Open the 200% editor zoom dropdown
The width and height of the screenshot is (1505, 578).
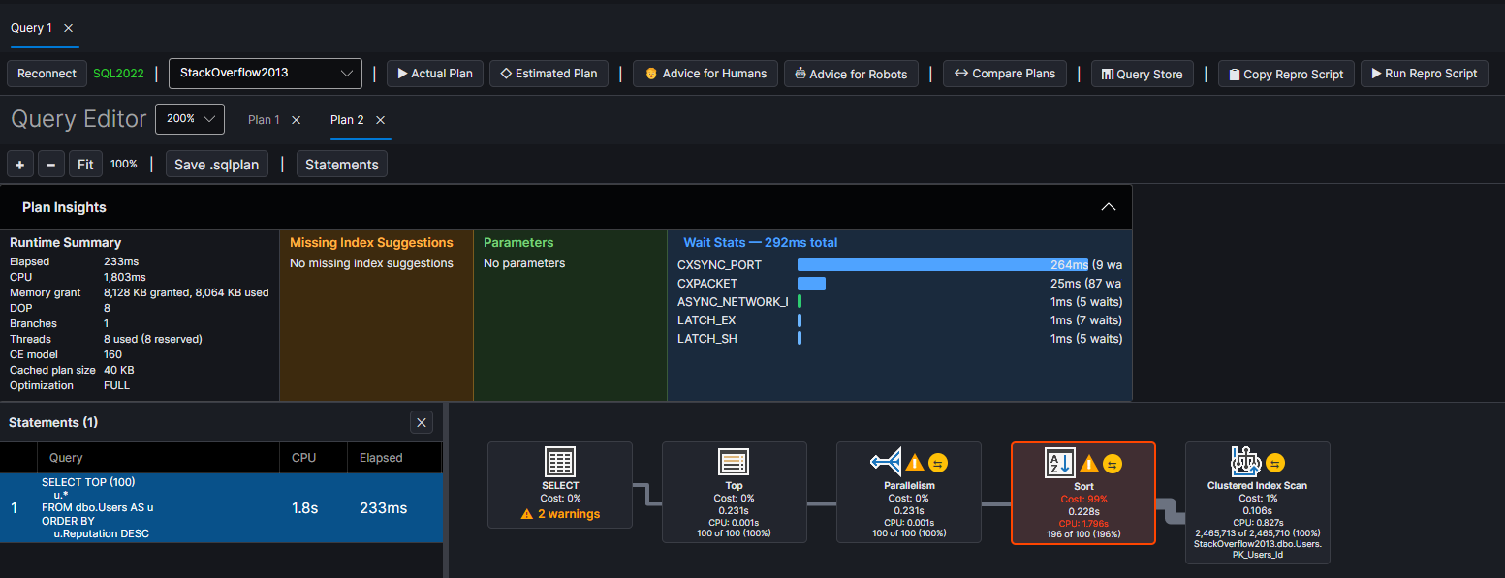pos(190,119)
